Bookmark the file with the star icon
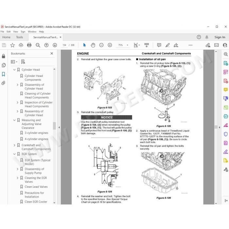The height and width of the screenshot is (229, 229). pos(12,45)
